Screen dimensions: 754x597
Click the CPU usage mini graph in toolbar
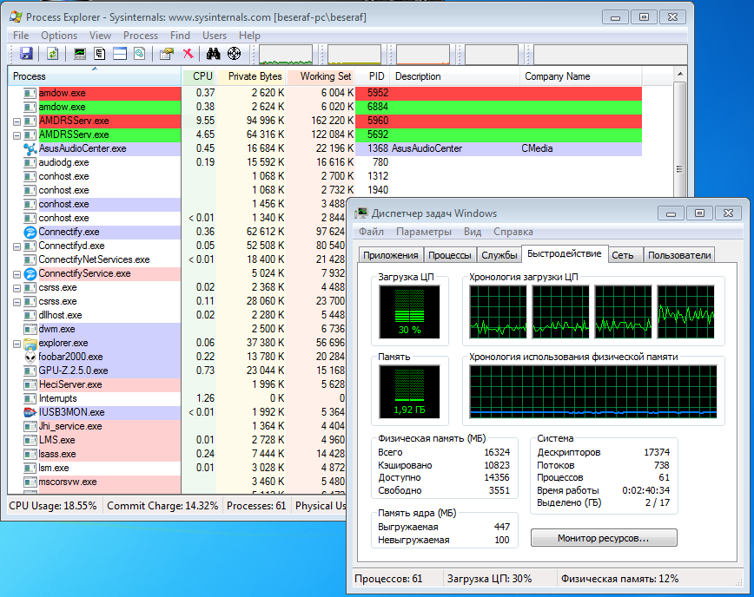pos(286,55)
